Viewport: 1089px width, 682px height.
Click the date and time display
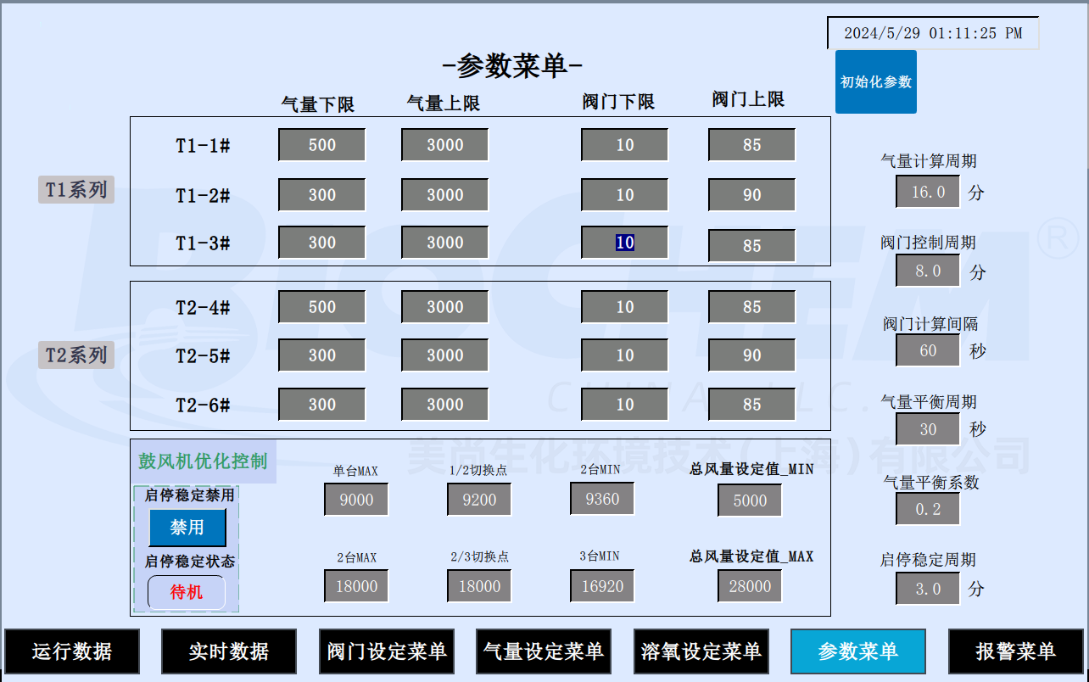(x=933, y=33)
